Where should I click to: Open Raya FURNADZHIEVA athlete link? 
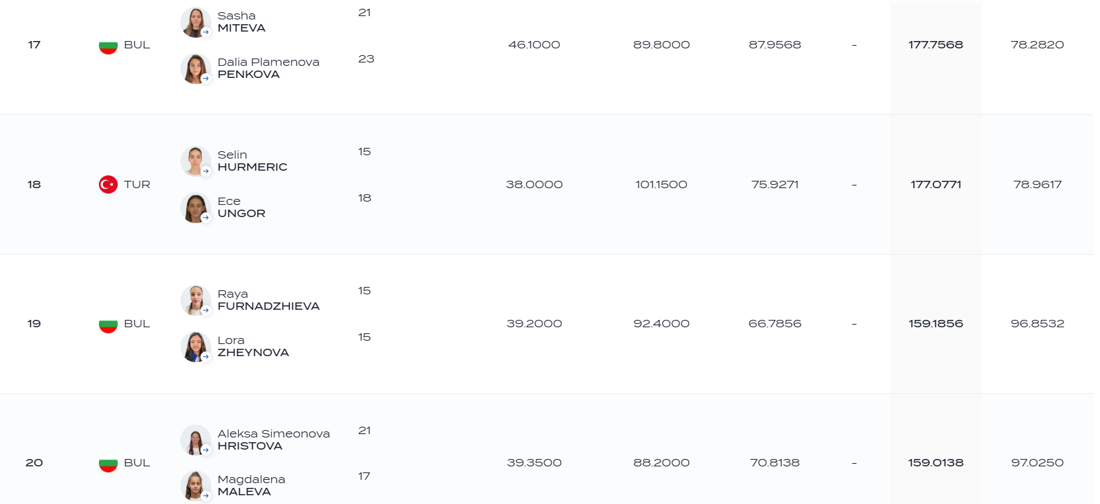coord(268,300)
